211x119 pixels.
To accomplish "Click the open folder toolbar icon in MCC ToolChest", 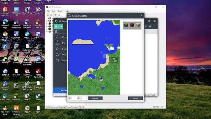I will click(x=48, y=15).
